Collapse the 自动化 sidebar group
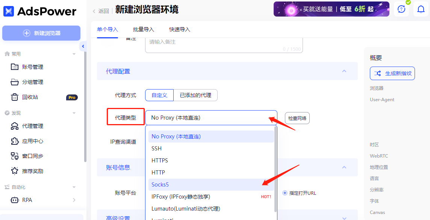 coord(74,187)
